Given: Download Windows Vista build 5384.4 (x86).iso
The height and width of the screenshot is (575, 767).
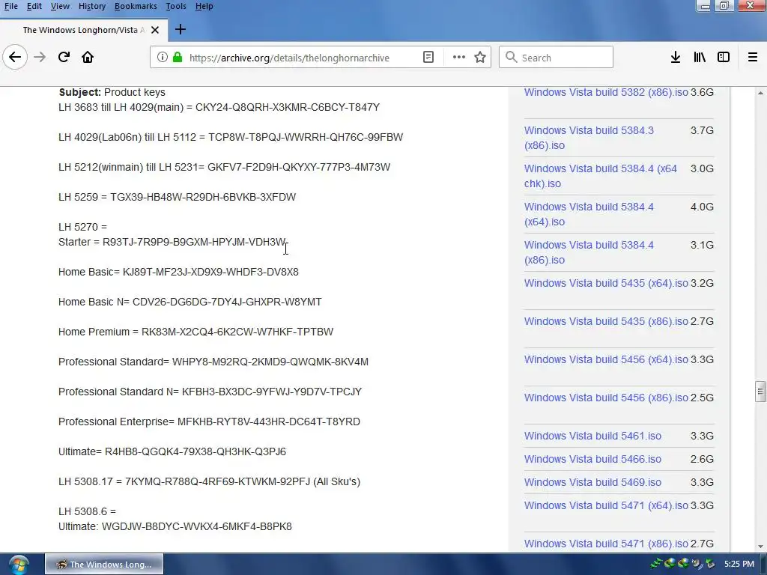Looking at the screenshot, I should 589,252.
